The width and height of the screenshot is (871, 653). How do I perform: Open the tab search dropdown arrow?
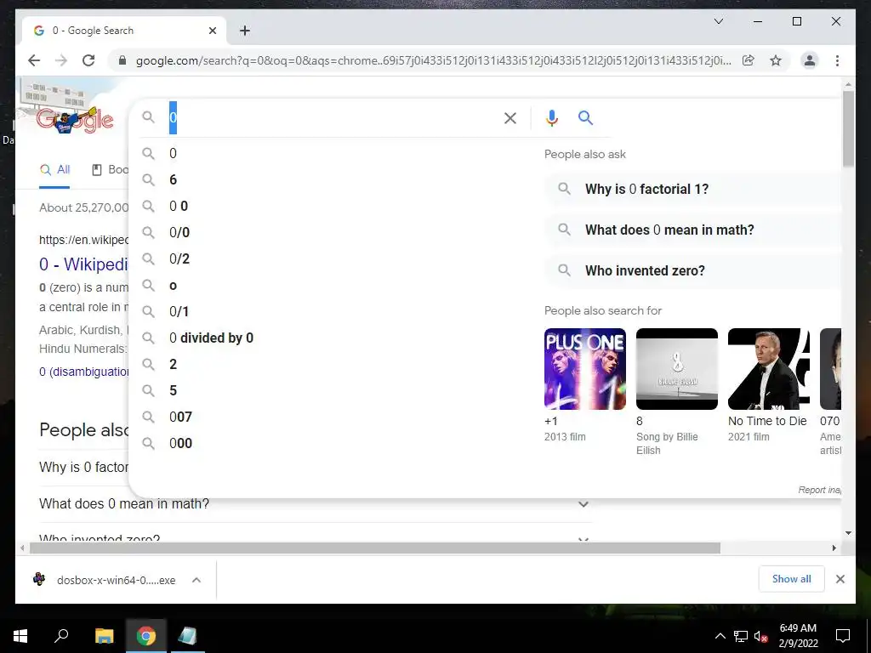coord(718,21)
